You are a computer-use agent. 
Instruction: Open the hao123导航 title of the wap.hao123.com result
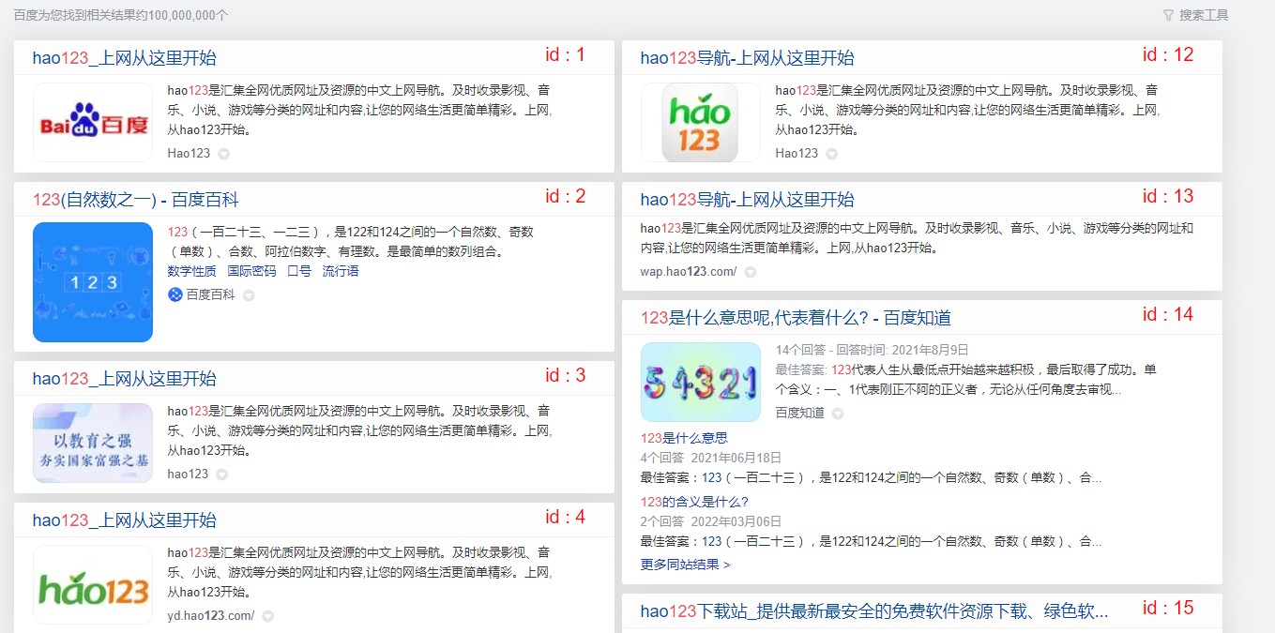coord(747,200)
